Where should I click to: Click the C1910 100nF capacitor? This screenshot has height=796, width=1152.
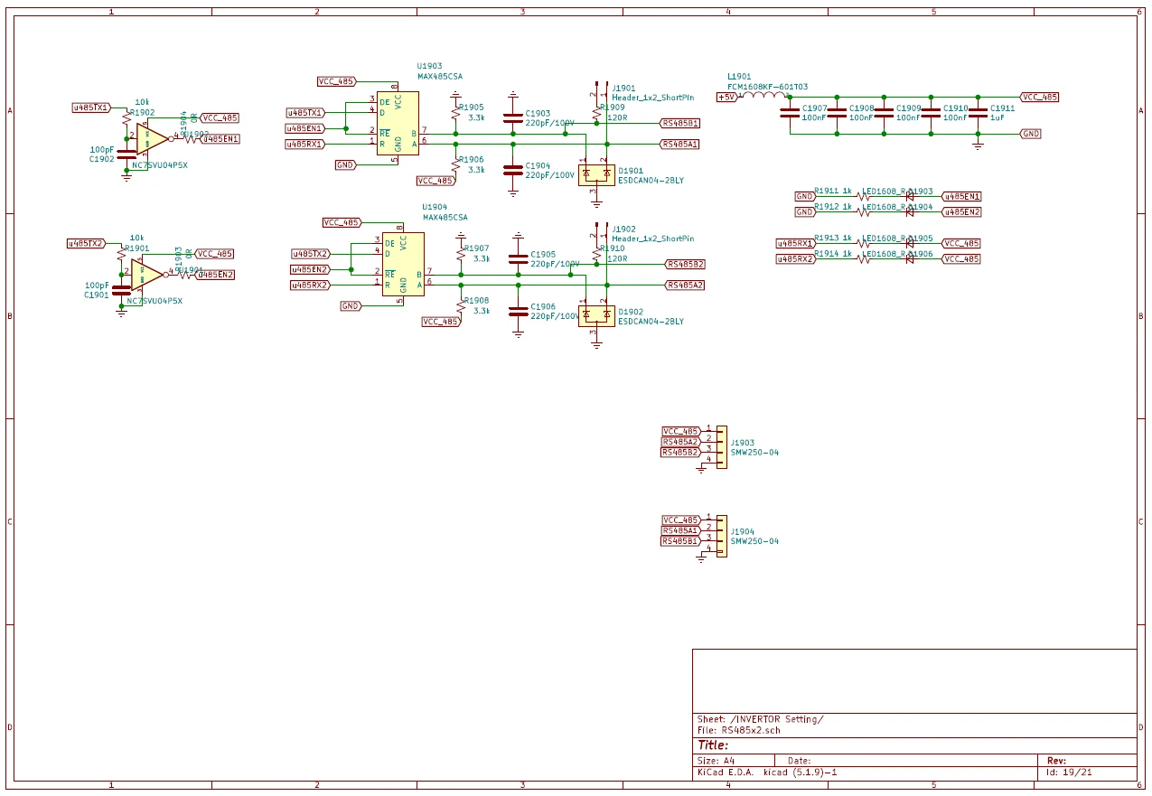point(931,113)
